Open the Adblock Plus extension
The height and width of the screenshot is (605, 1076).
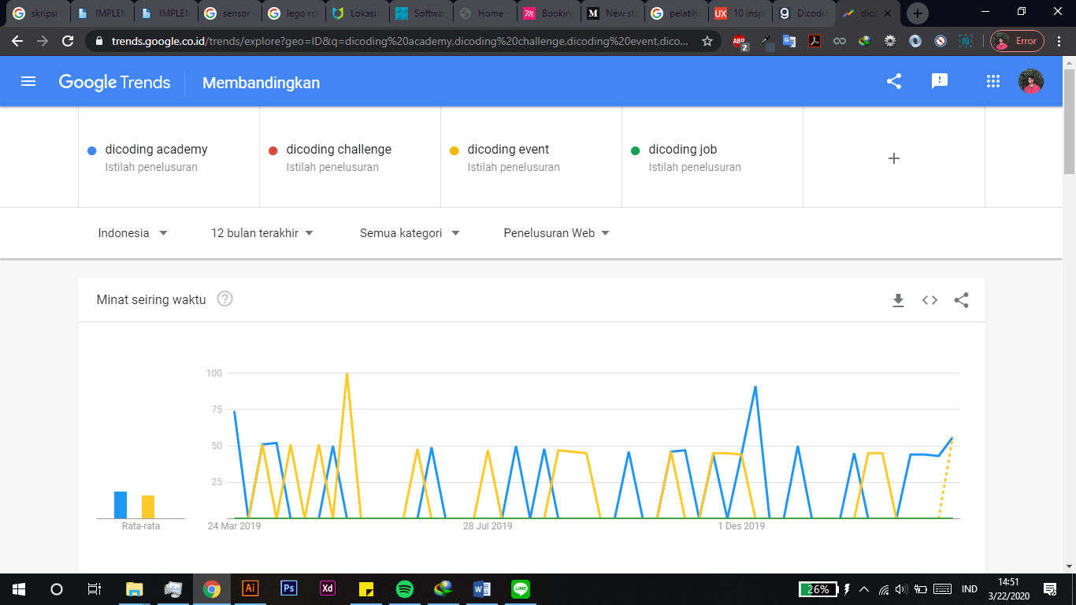point(740,42)
